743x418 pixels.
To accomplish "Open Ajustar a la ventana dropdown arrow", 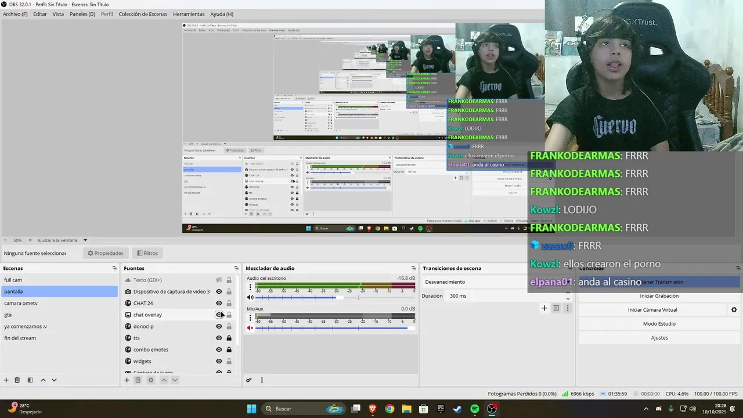I will tap(85, 240).
